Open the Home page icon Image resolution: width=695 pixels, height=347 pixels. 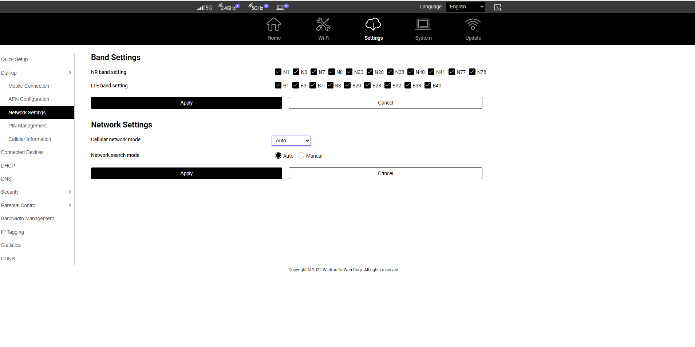pos(274,24)
